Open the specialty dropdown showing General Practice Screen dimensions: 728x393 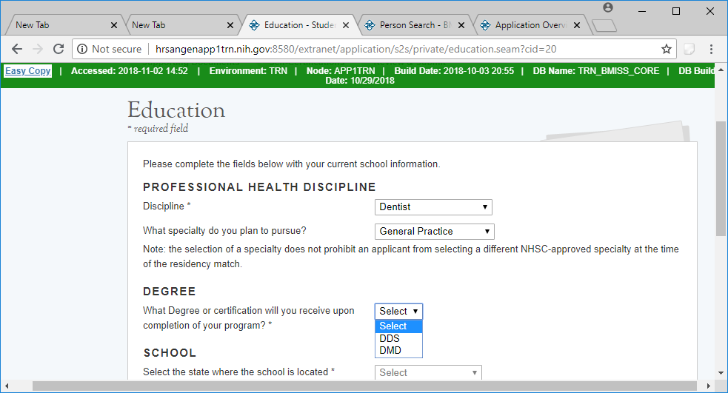coord(434,232)
